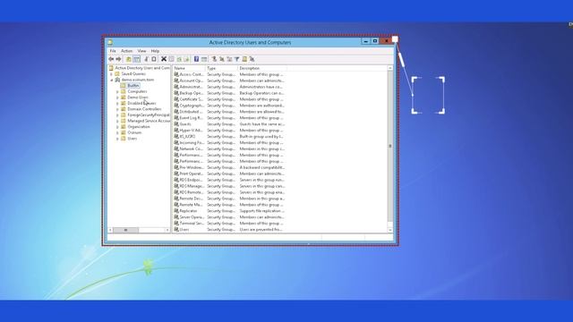
Task: Select the Cryptographic Operators row
Action: [x=229, y=106]
